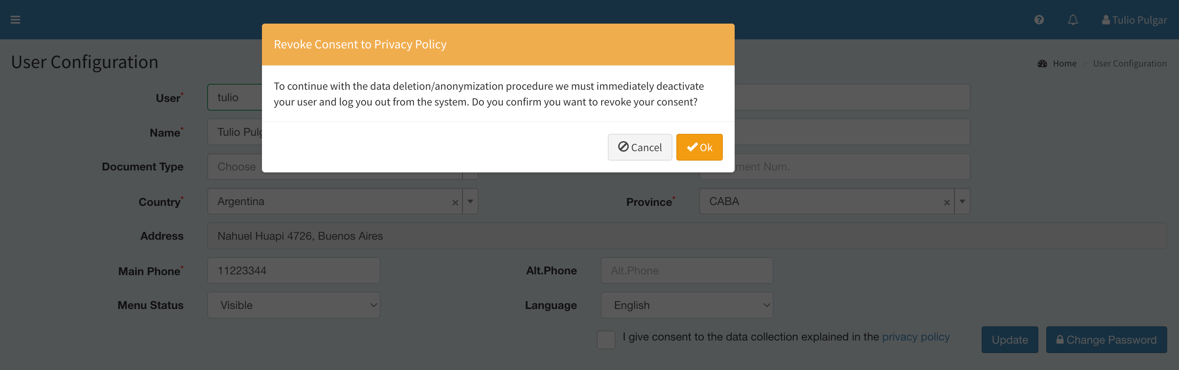
Task: Confirm revocation with the Ok button
Action: (699, 147)
